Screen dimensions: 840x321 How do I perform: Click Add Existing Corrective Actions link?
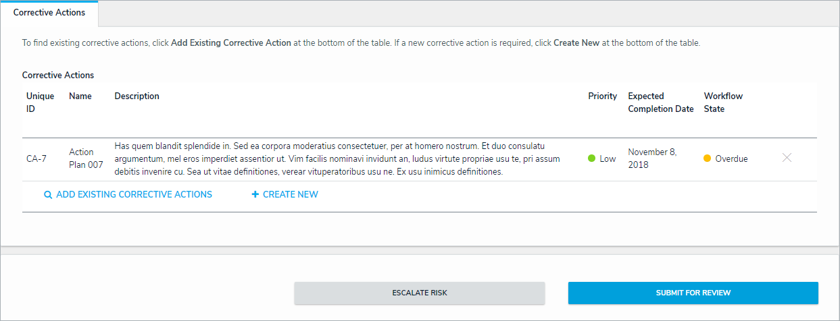click(134, 195)
